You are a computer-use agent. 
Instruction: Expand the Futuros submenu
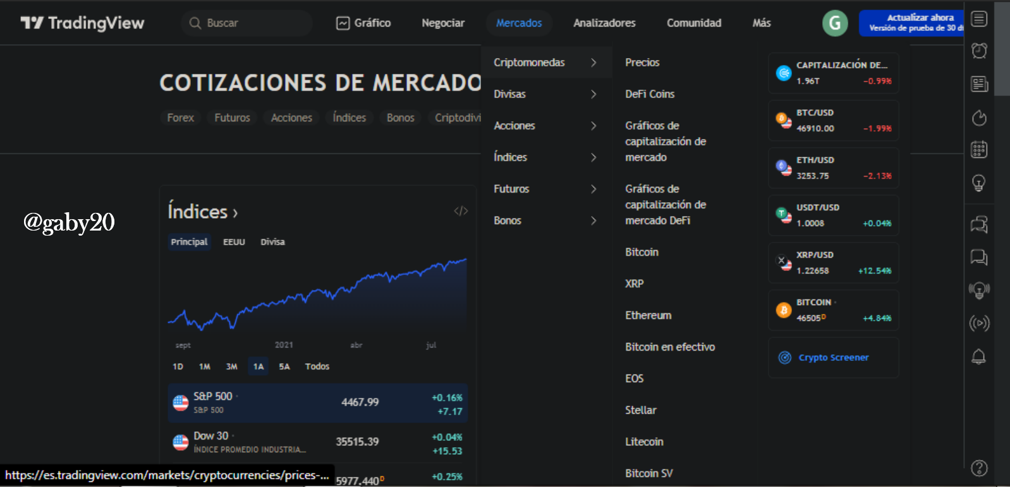point(546,189)
